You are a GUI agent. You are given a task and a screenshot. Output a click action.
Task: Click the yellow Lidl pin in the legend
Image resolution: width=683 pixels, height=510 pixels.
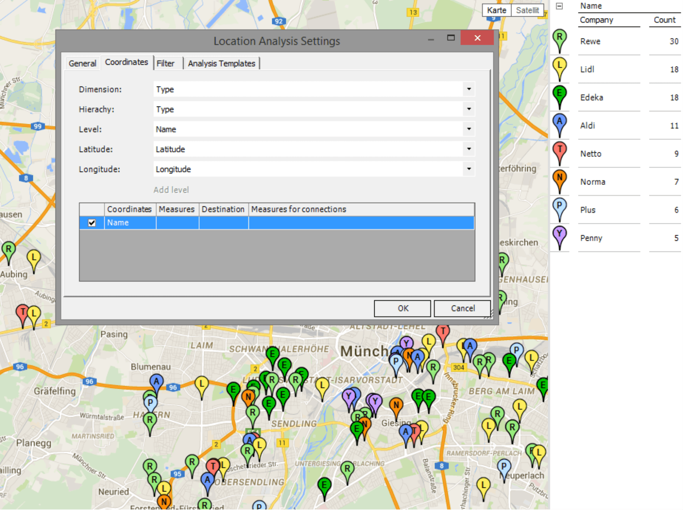click(x=559, y=66)
